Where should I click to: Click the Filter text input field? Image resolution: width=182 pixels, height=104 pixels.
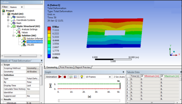click(34, 7)
